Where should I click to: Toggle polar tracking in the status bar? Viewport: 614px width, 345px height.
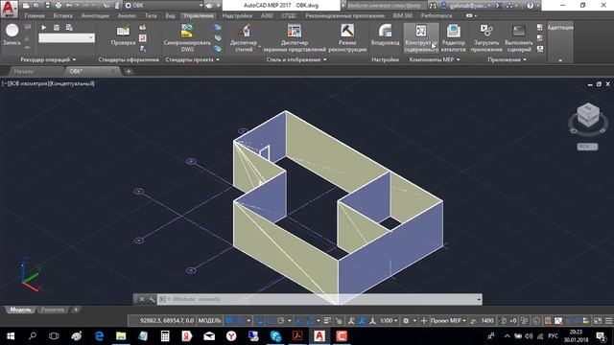click(x=281, y=321)
